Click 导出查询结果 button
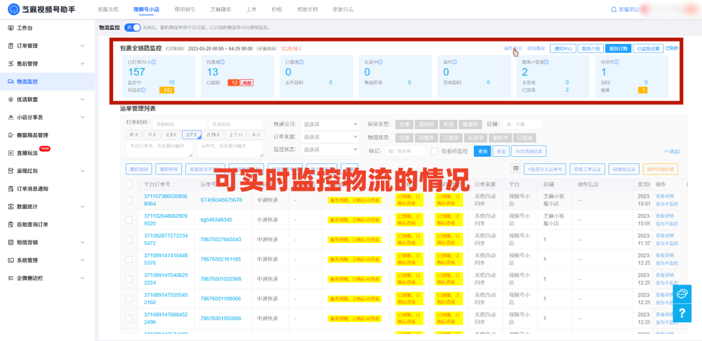Screen dimensions: 702x341 point(528,151)
